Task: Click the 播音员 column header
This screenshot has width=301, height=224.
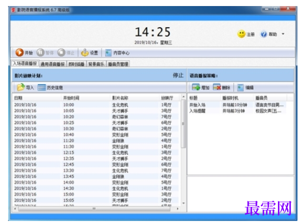Action: pyautogui.click(x=270, y=98)
